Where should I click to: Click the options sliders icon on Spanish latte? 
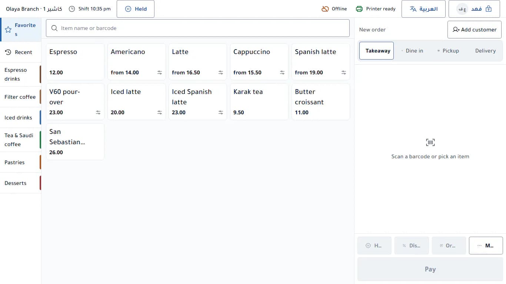(344, 72)
